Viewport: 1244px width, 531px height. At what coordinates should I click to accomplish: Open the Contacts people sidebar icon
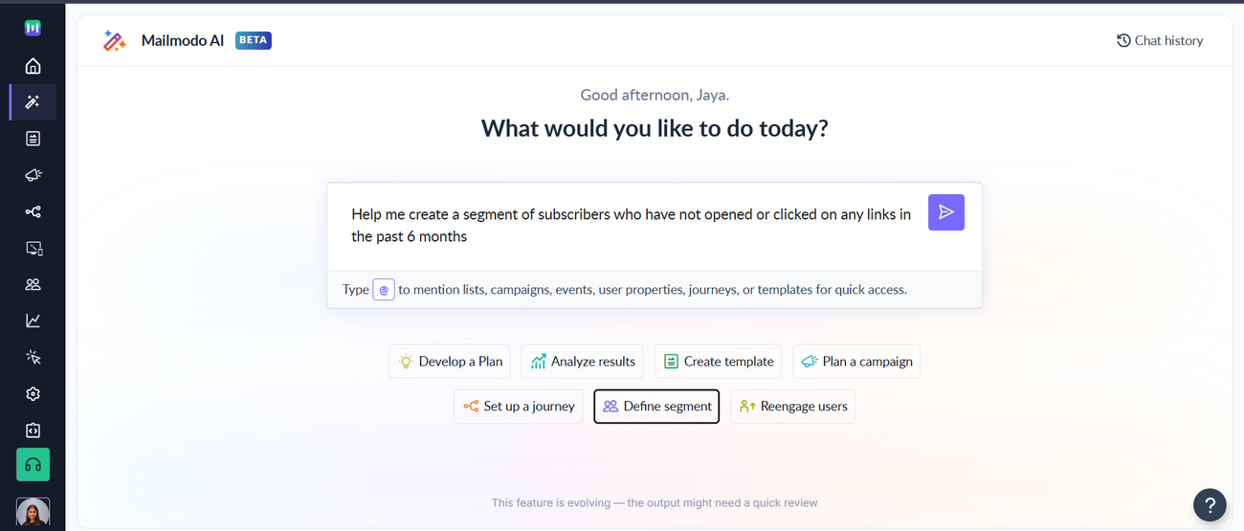pyautogui.click(x=33, y=284)
